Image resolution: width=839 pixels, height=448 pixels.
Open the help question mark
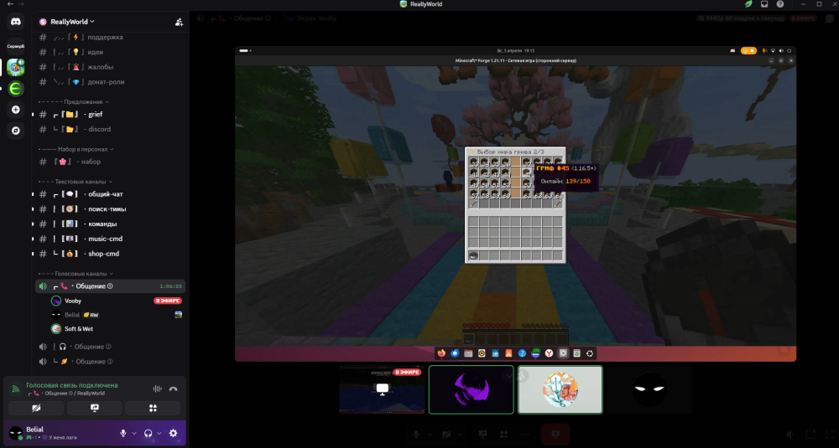click(x=779, y=3)
